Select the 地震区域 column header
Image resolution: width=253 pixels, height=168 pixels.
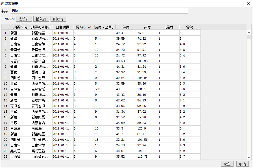(20, 27)
